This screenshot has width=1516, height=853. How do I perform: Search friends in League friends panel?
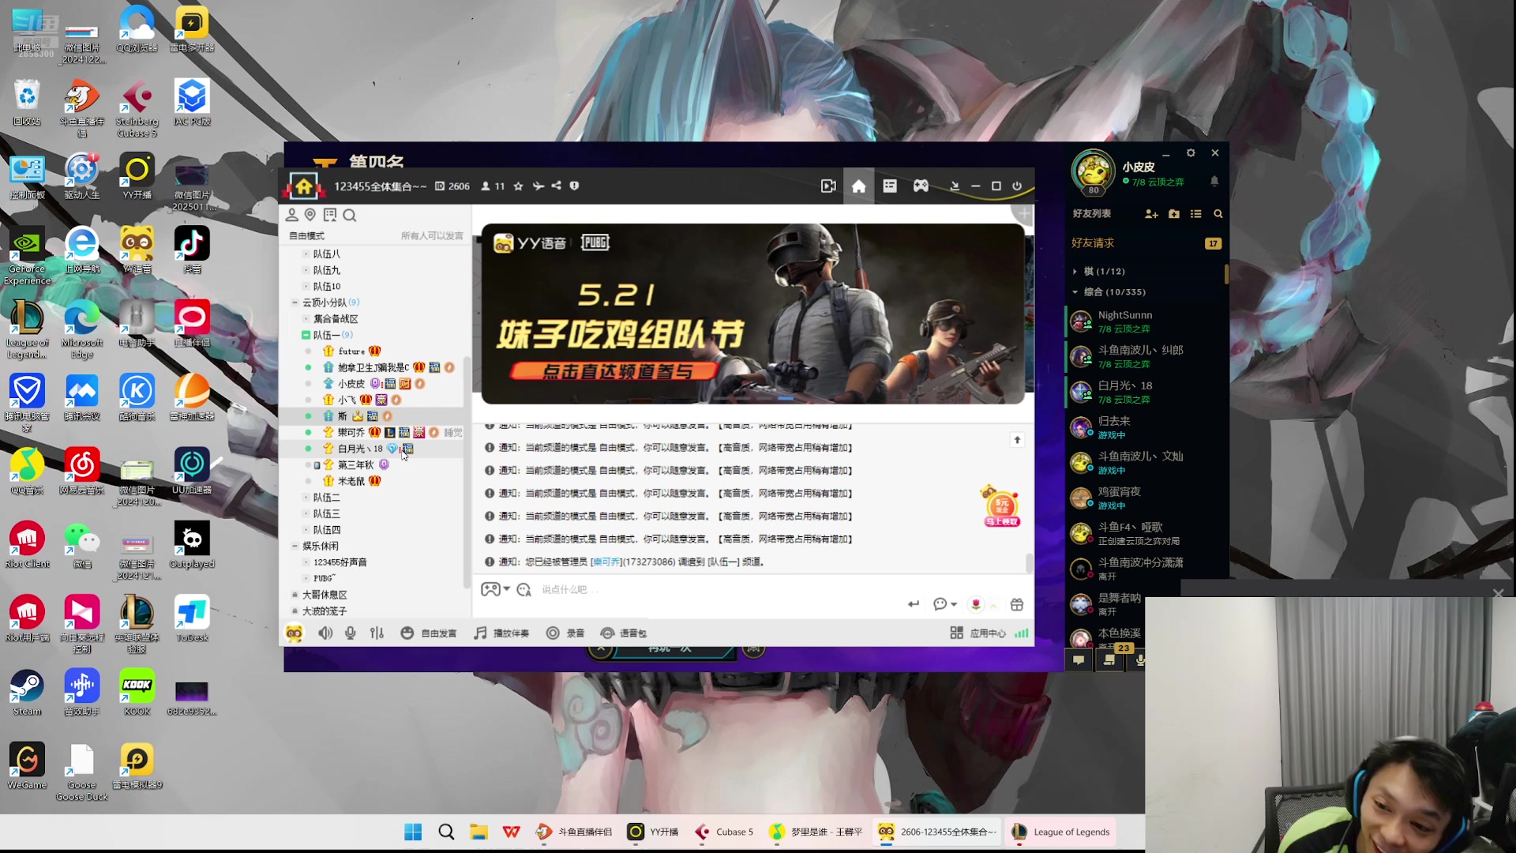click(1218, 214)
